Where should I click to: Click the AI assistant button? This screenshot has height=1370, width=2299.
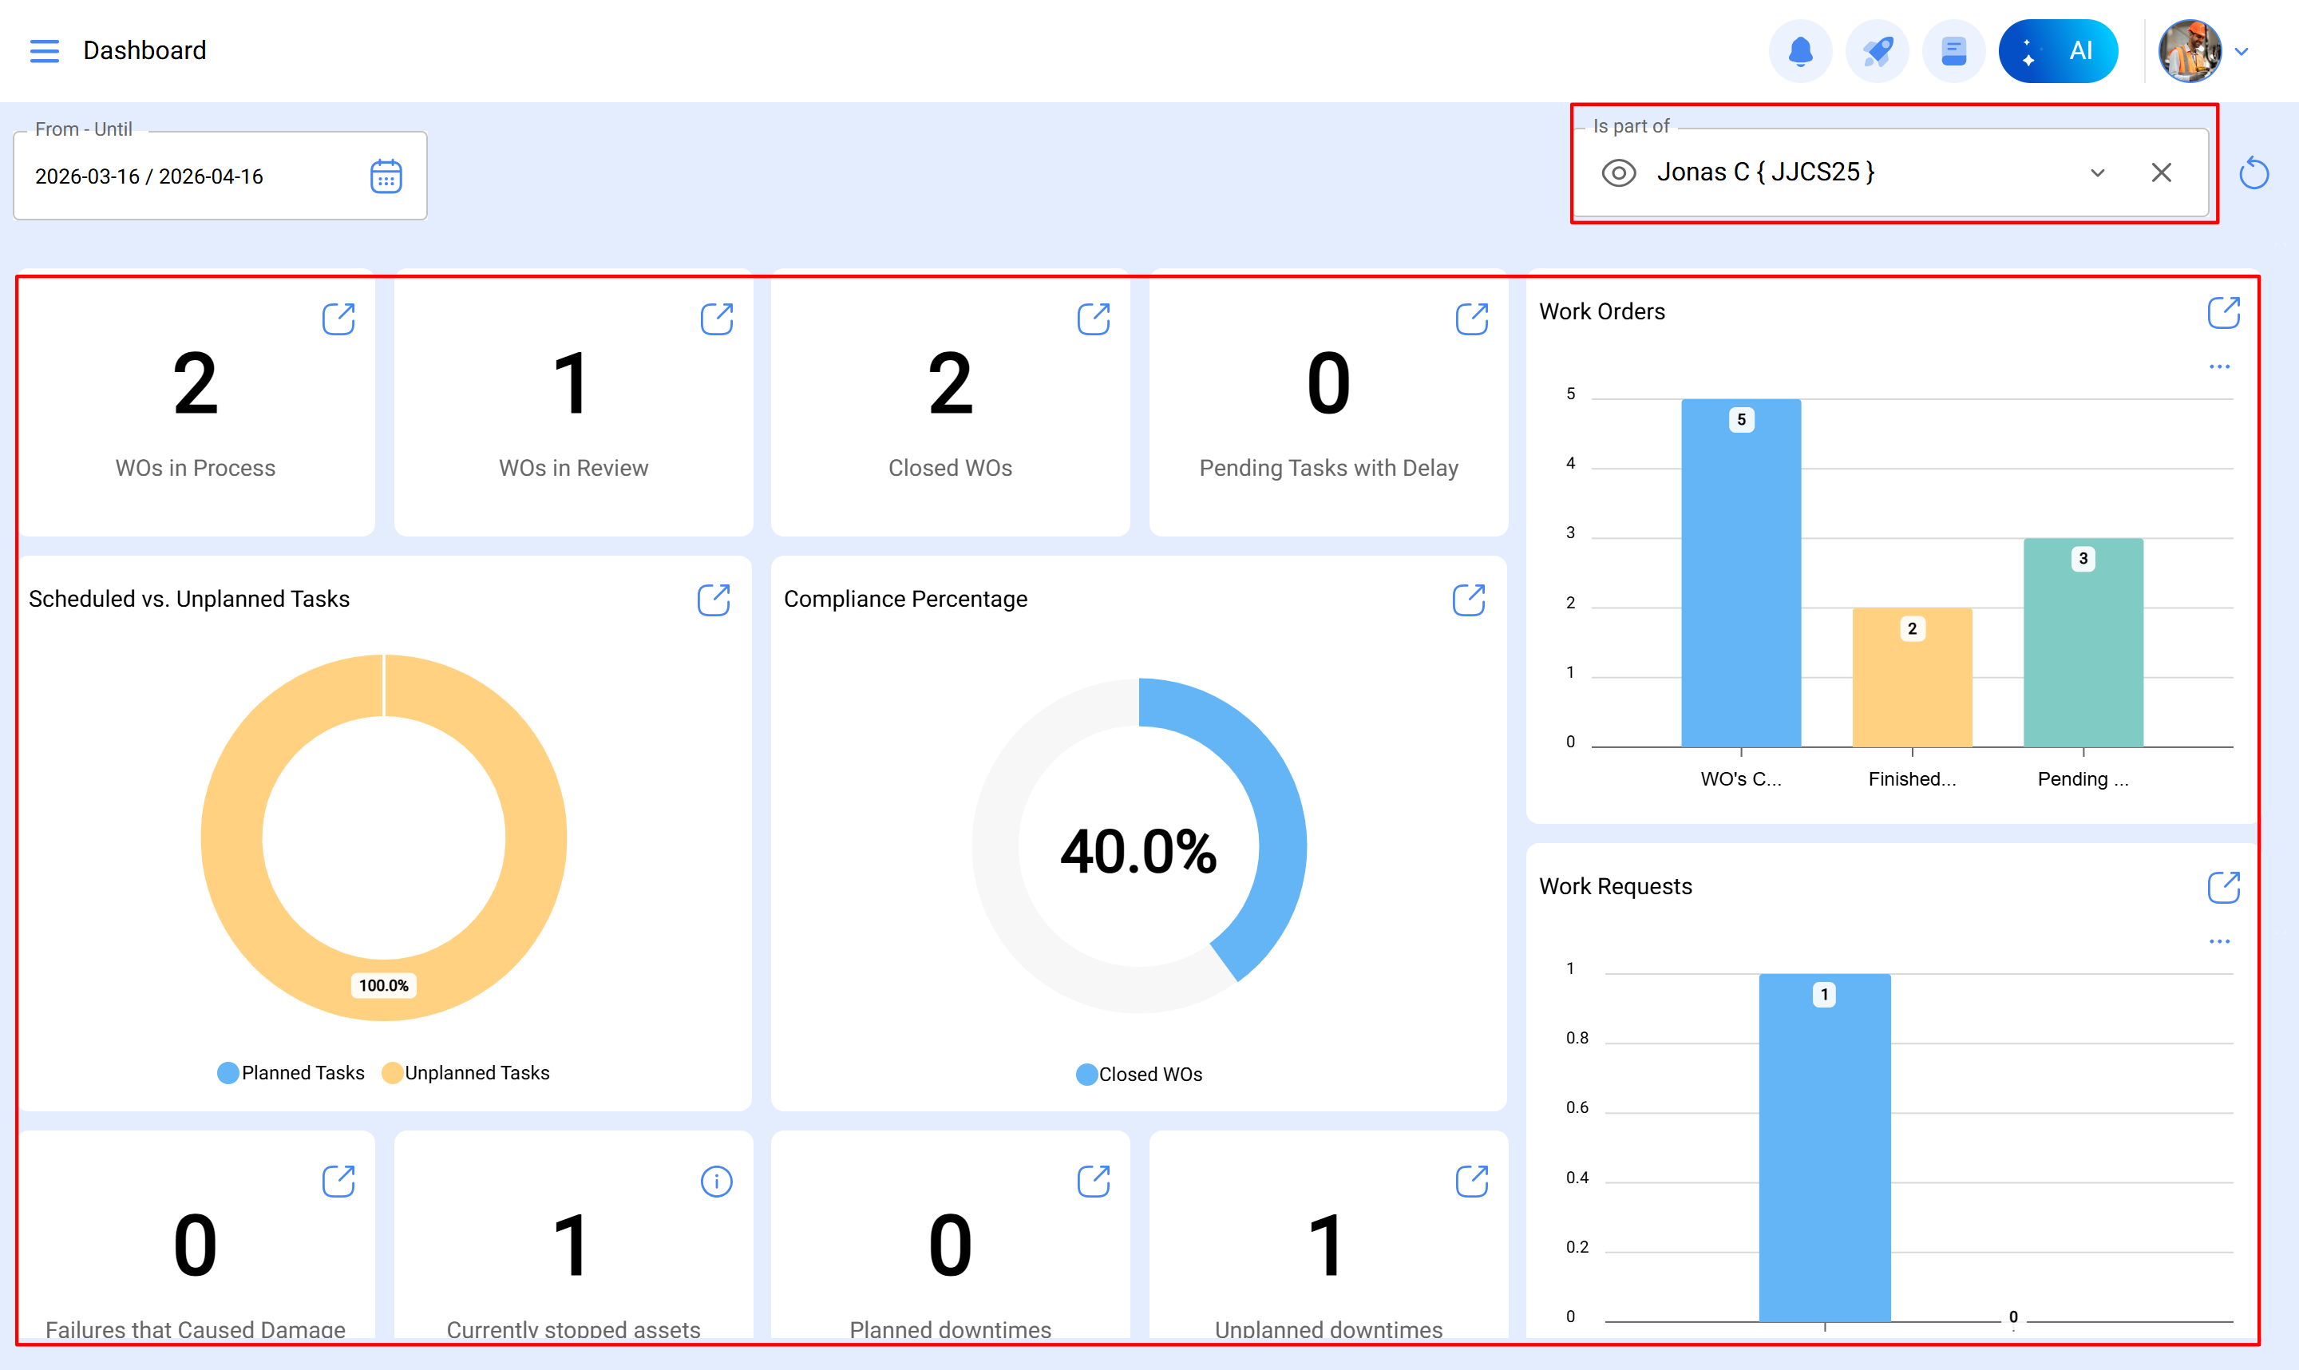point(2057,51)
